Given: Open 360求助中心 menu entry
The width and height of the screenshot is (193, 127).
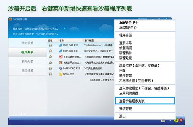Looking at the screenshot, I should click(128, 28).
